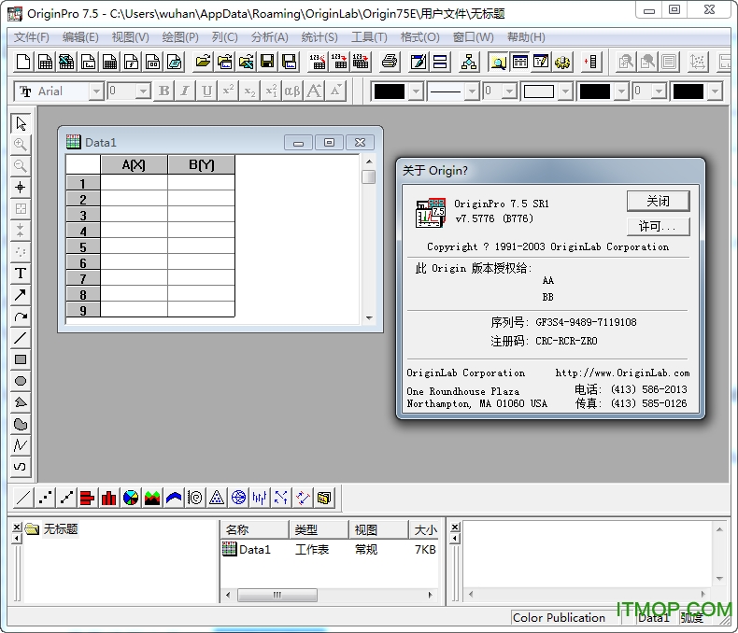Click the first black line color swatch
The image size is (738, 633).
click(x=390, y=91)
